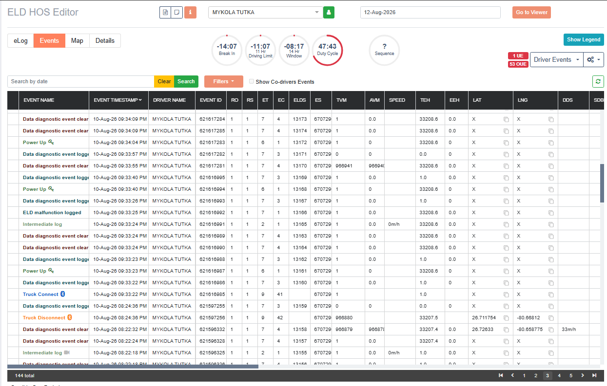
Task: Click the Go to Viewer button
Action: point(531,12)
